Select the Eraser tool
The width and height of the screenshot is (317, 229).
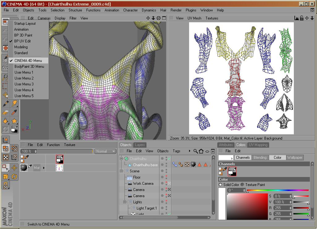6,112
